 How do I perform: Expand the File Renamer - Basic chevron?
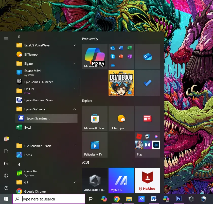[x=75, y=146]
